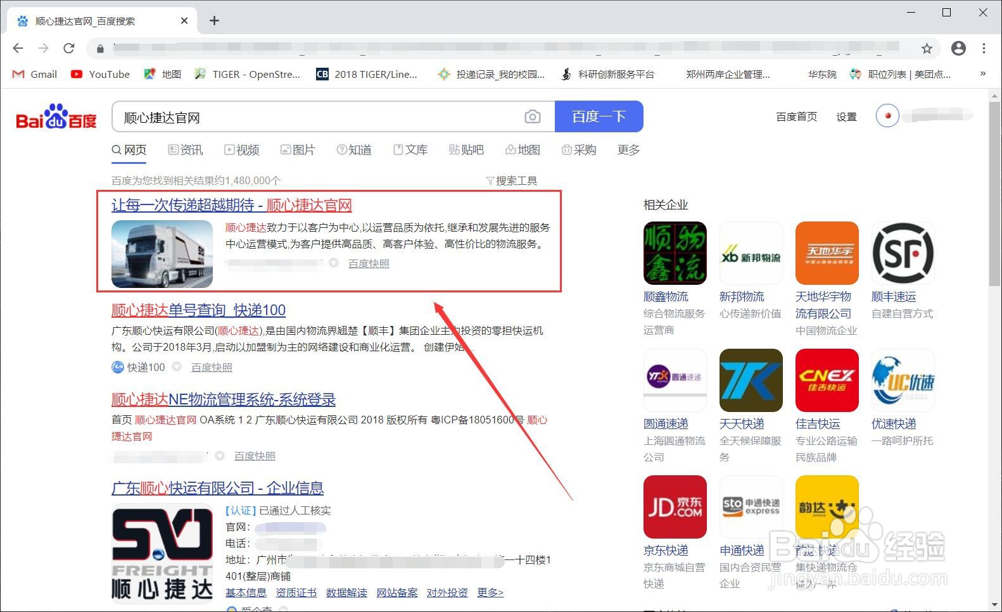
Task: Open 数据解读 link
Action: (x=346, y=592)
